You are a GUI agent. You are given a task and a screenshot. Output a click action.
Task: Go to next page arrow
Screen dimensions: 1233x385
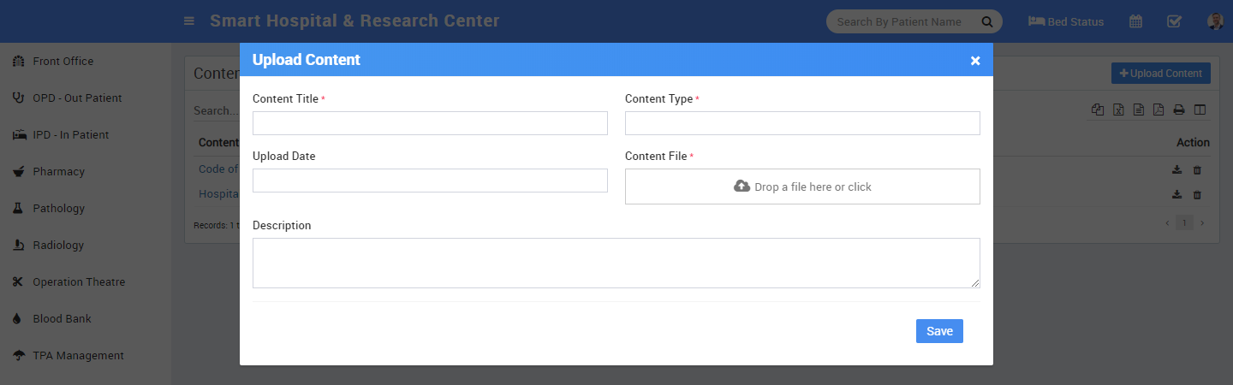click(x=1201, y=223)
